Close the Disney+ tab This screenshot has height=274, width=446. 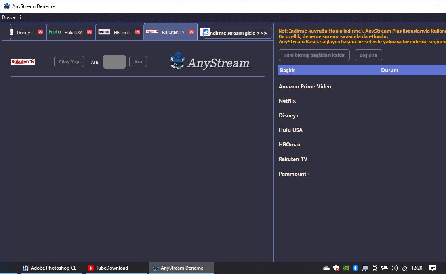[x=40, y=32]
